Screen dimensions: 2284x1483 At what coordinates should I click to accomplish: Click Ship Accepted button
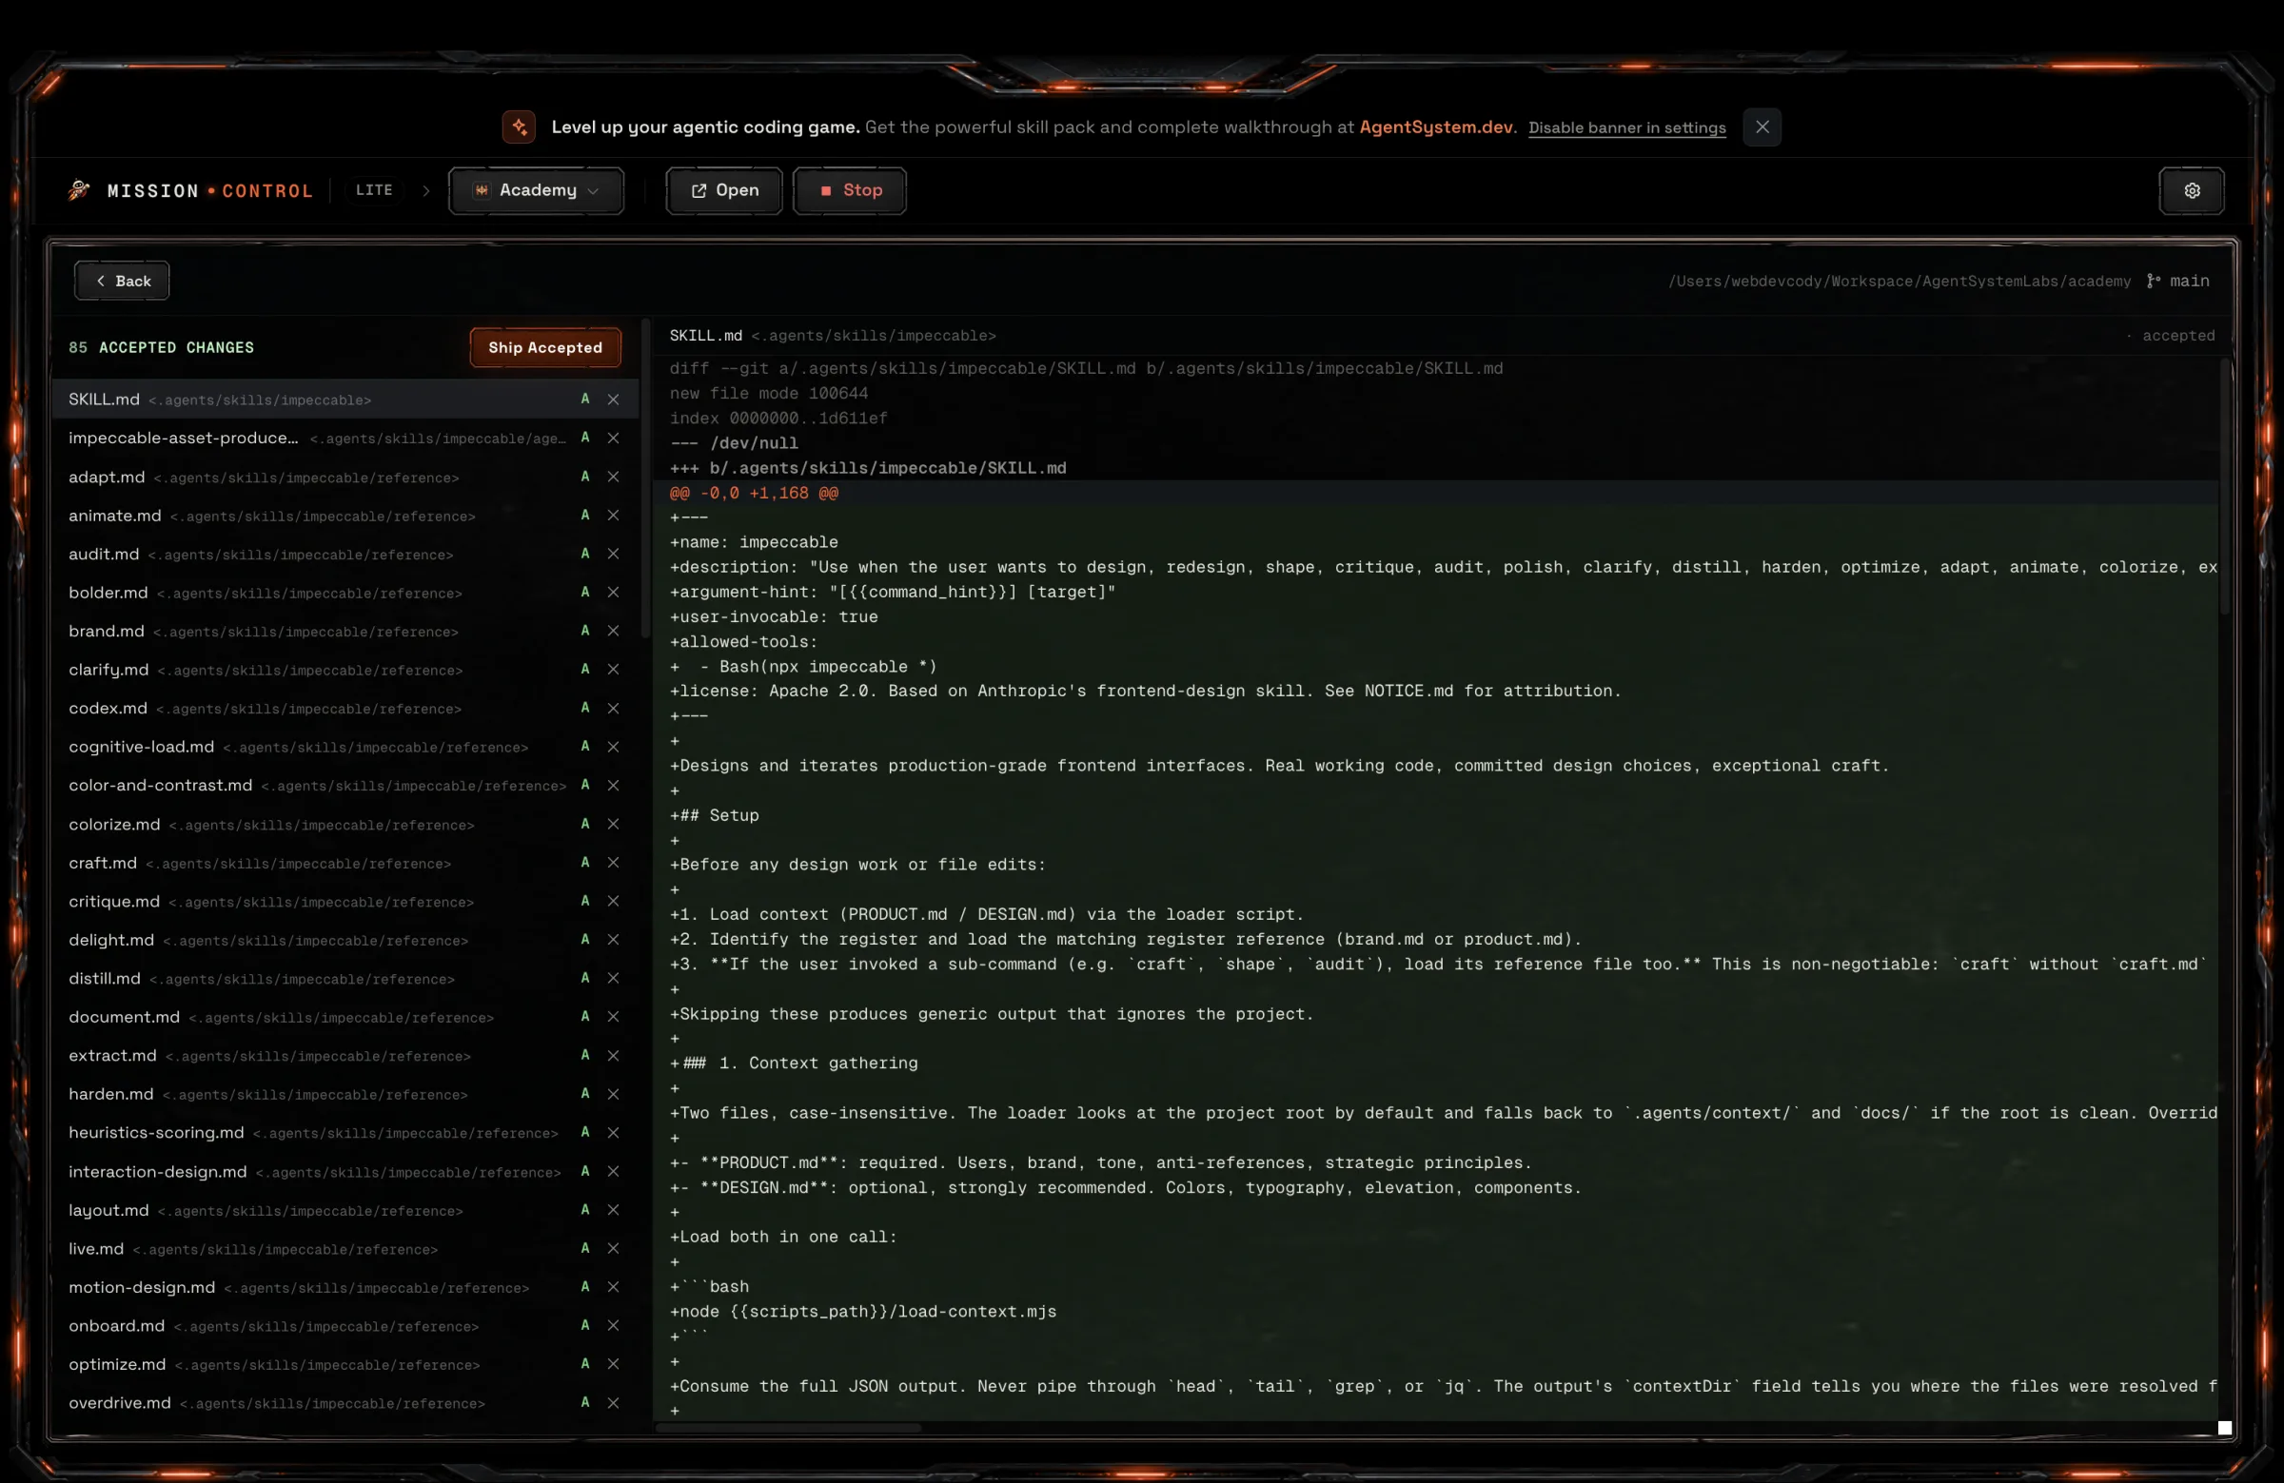point(545,347)
